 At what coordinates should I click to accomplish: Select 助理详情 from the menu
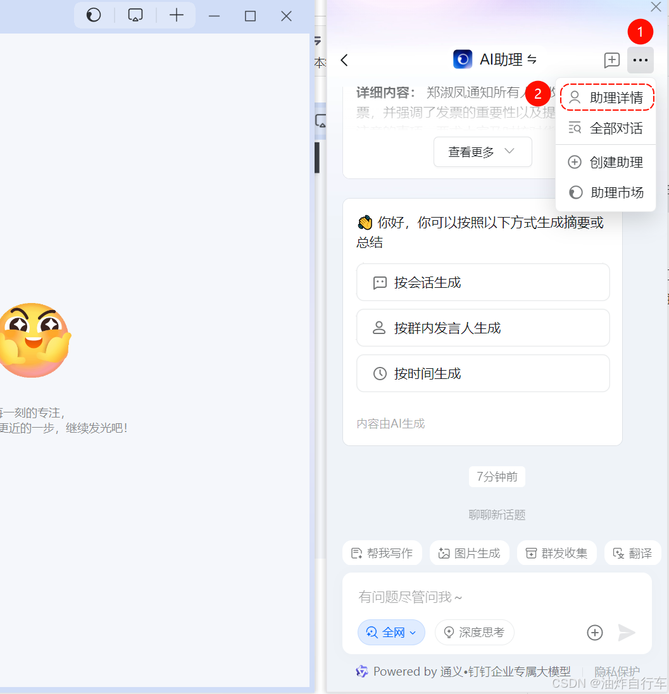[607, 97]
